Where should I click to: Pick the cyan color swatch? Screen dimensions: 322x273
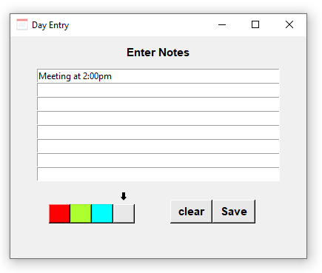click(102, 214)
